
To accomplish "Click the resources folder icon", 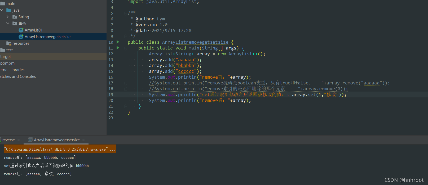I will pos(9,43).
